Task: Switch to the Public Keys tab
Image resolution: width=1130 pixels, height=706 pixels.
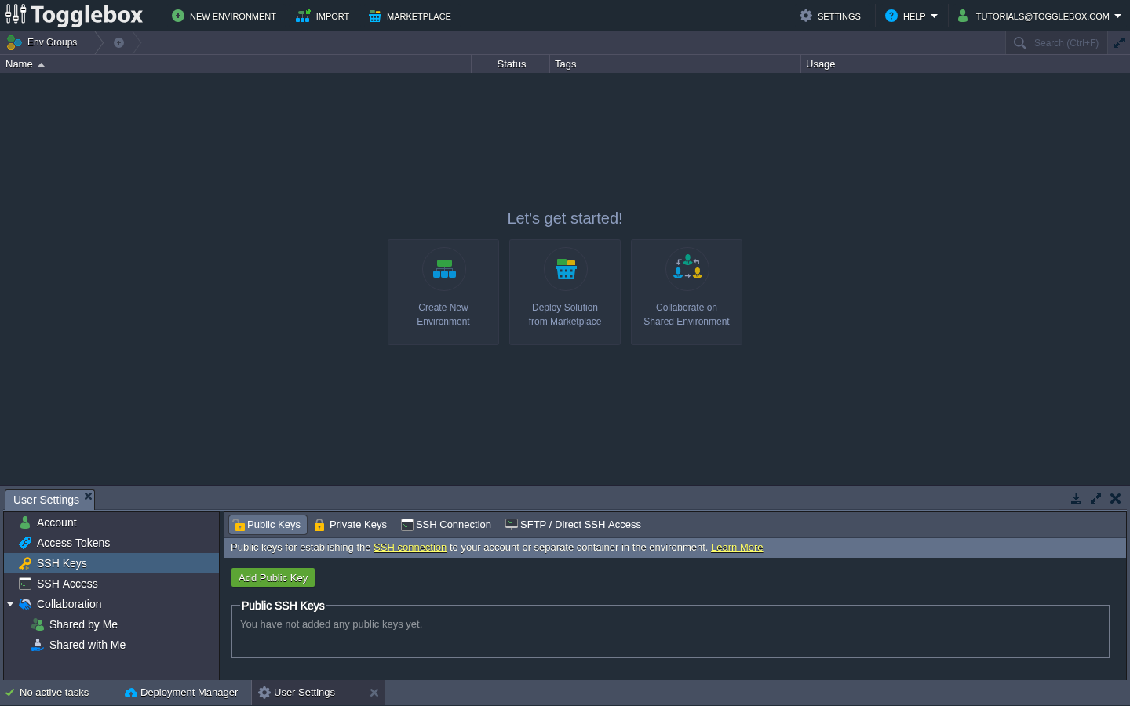Action: coord(268,525)
